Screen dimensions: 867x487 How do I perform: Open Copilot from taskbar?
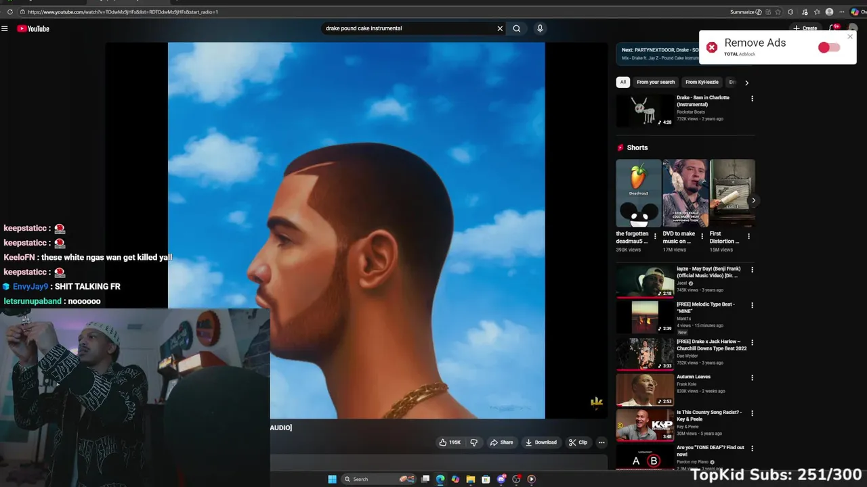[455, 479]
